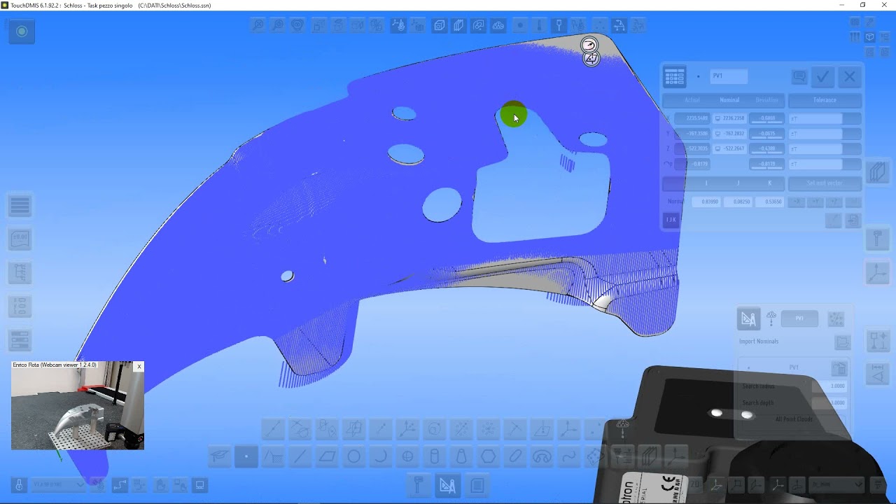The image size is (896, 504).
Task: Open the probe tab at bottom center
Action: point(418,485)
